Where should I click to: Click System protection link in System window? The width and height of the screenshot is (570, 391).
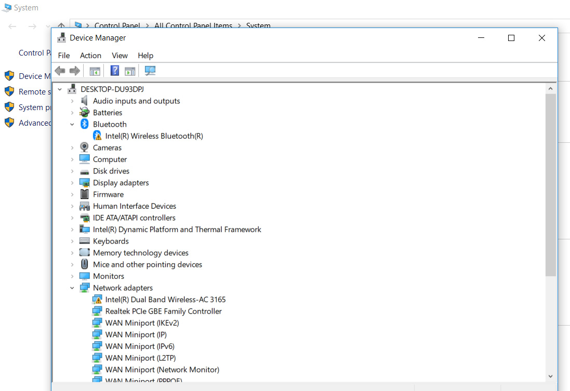pyautogui.click(x=34, y=107)
